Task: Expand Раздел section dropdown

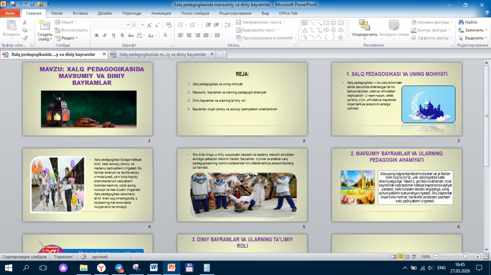Action: coord(66,38)
